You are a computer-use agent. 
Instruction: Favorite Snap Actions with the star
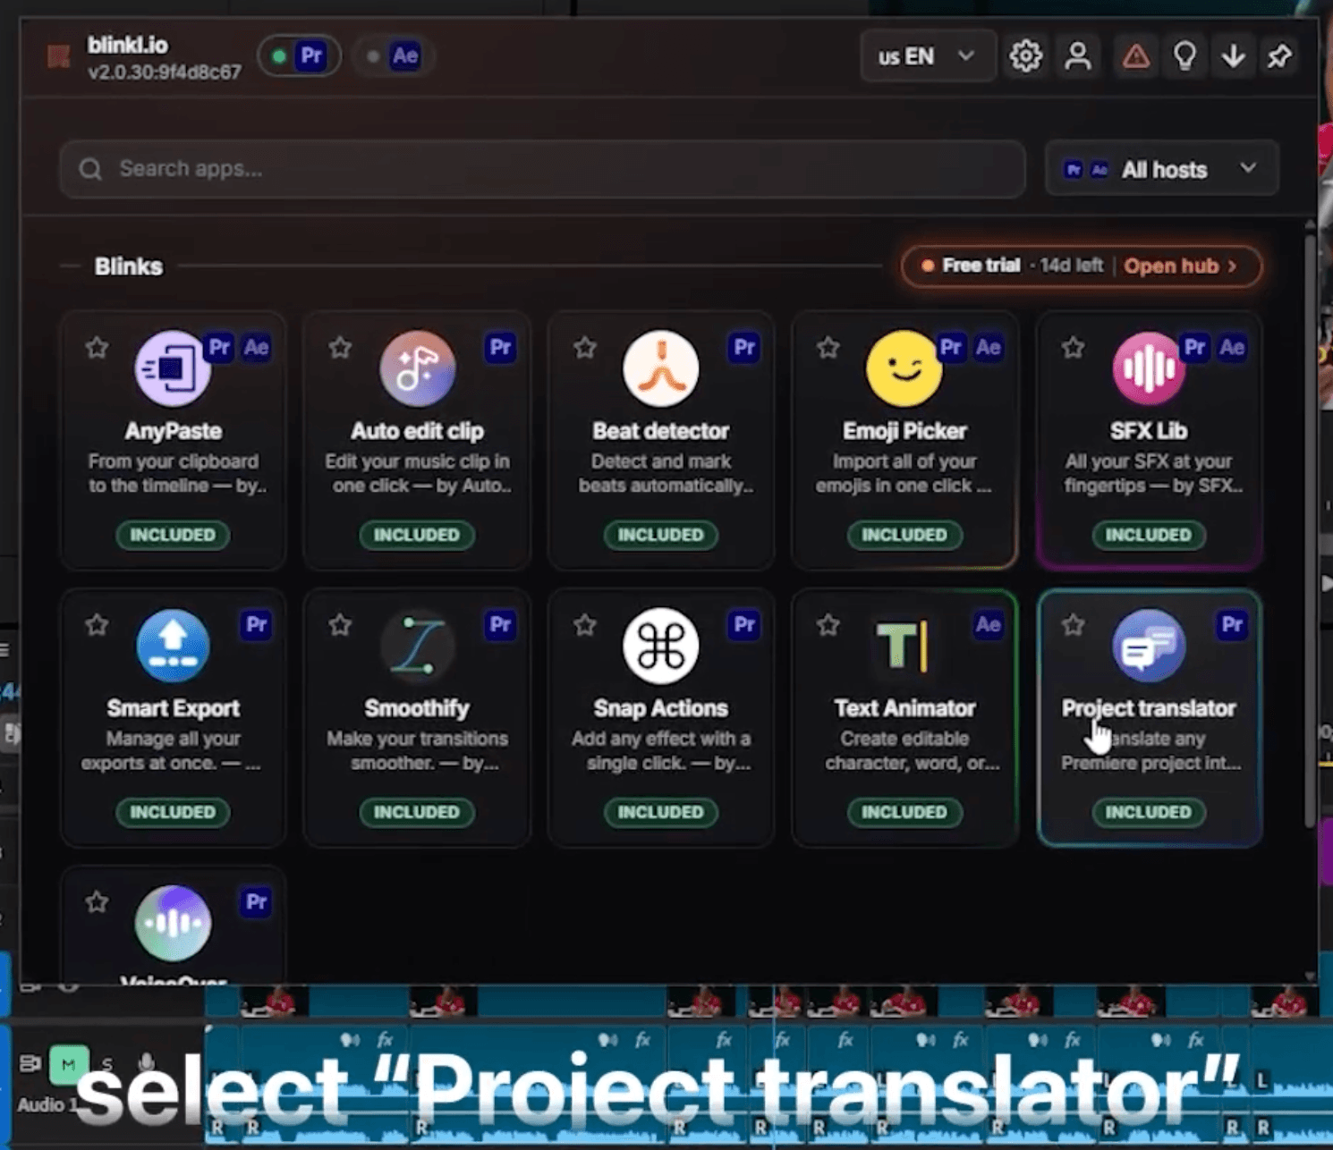click(585, 624)
